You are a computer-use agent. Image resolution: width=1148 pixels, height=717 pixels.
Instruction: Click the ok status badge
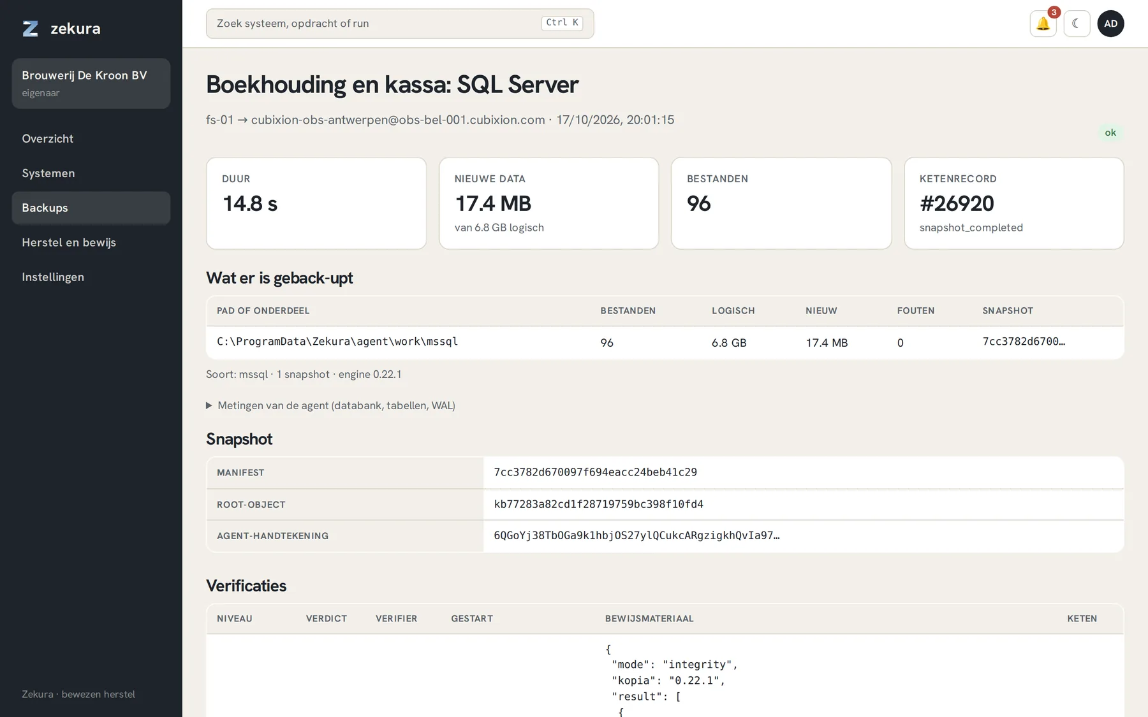pos(1110,133)
